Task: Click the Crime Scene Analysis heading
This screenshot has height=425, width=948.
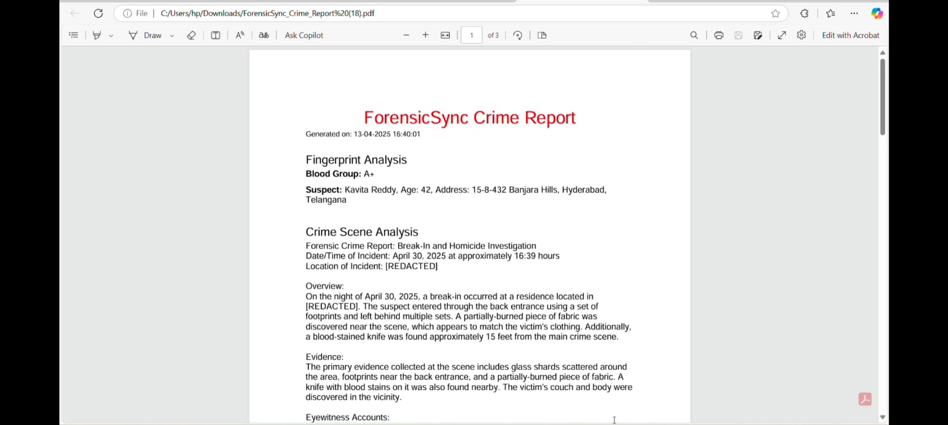Action: pyautogui.click(x=362, y=232)
